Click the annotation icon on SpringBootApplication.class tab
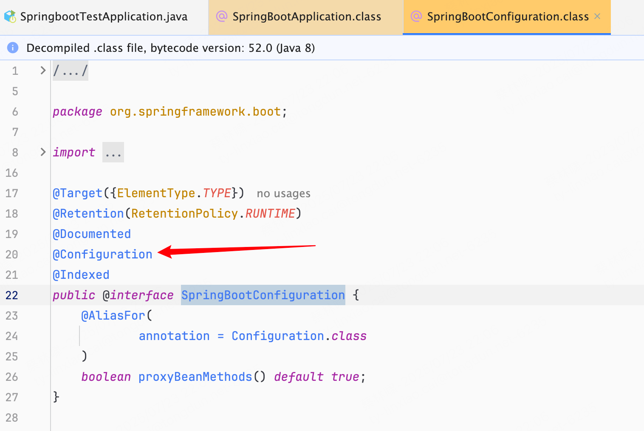Viewport: 644px width, 431px height. pos(222,17)
